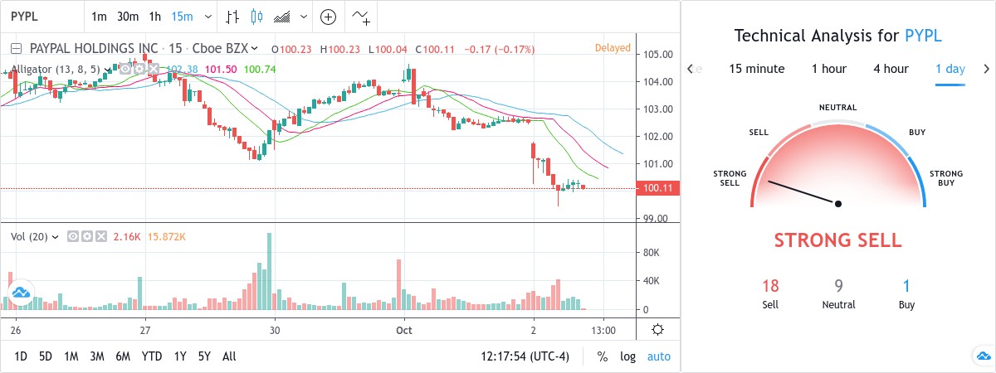This screenshot has width=996, height=373.
Task: Open the PYPL link in analysis title
Action: pyautogui.click(x=923, y=36)
